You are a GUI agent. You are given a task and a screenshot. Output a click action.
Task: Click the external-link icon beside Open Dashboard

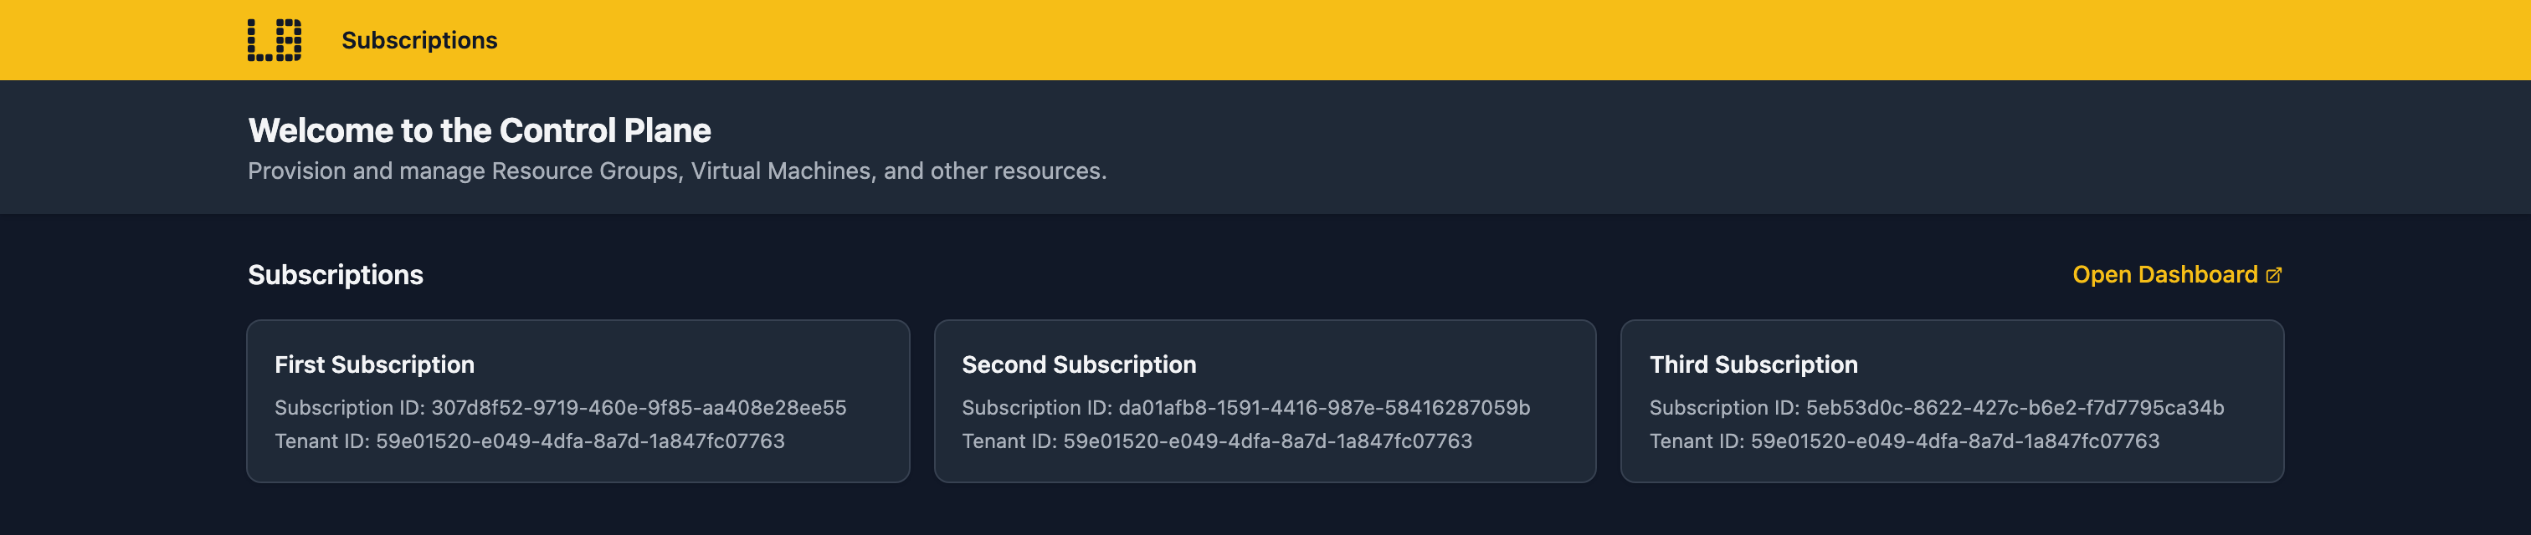pos(2273,276)
